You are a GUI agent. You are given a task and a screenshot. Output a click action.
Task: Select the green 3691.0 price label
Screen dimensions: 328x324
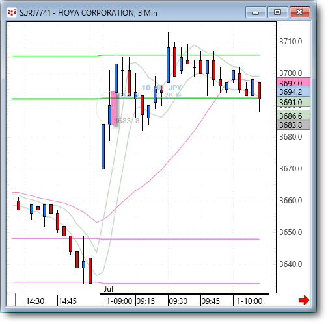click(294, 102)
